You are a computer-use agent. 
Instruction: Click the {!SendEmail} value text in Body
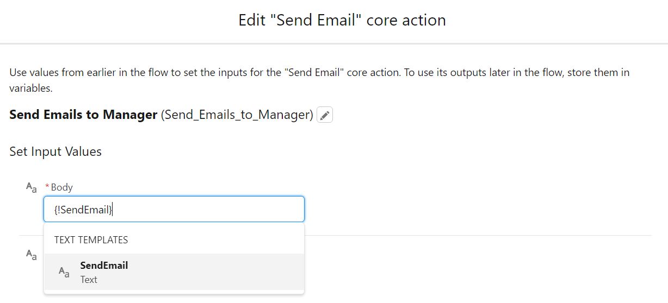coord(83,210)
